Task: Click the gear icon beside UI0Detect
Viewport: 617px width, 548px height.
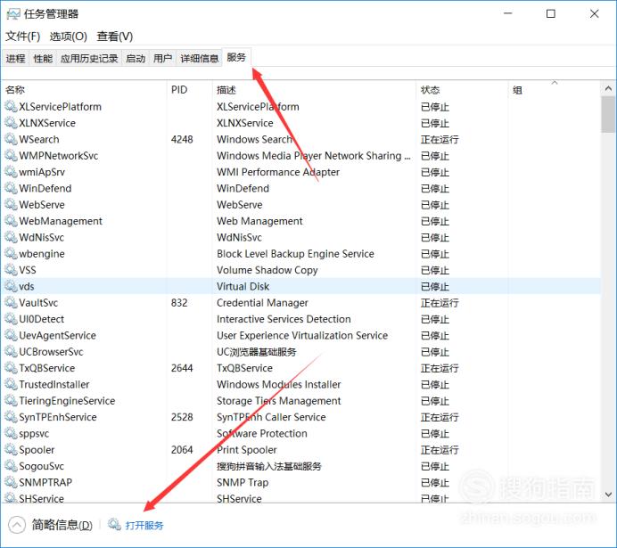Action: click(x=11, y=319)
